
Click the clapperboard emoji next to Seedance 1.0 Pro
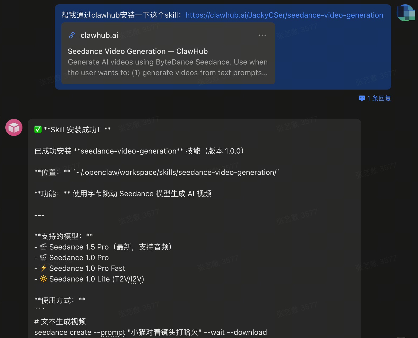pos(43,257)
